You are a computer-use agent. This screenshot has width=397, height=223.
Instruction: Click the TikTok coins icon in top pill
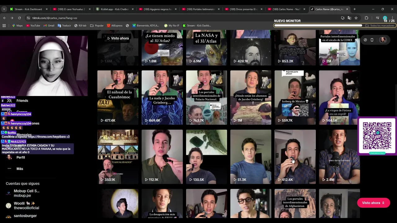(365, 40)
